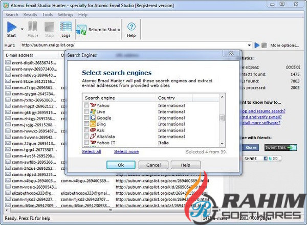Click the Pause toolbar icon
The image size is (307, 225).
point(33,27)
